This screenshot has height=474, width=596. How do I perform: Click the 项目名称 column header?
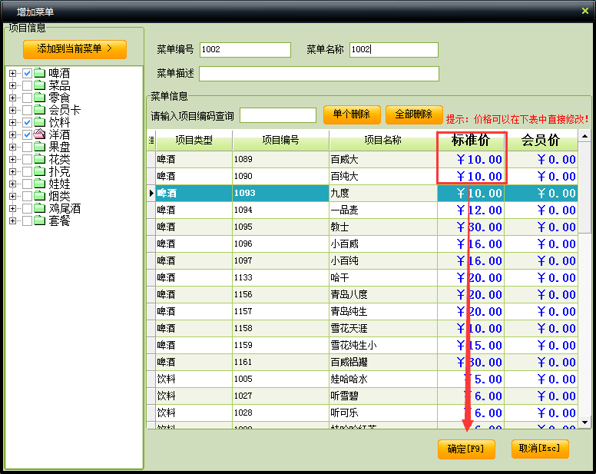click(x=382, y=141)
